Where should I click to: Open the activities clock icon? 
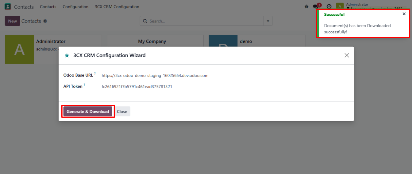coord(329,7)
